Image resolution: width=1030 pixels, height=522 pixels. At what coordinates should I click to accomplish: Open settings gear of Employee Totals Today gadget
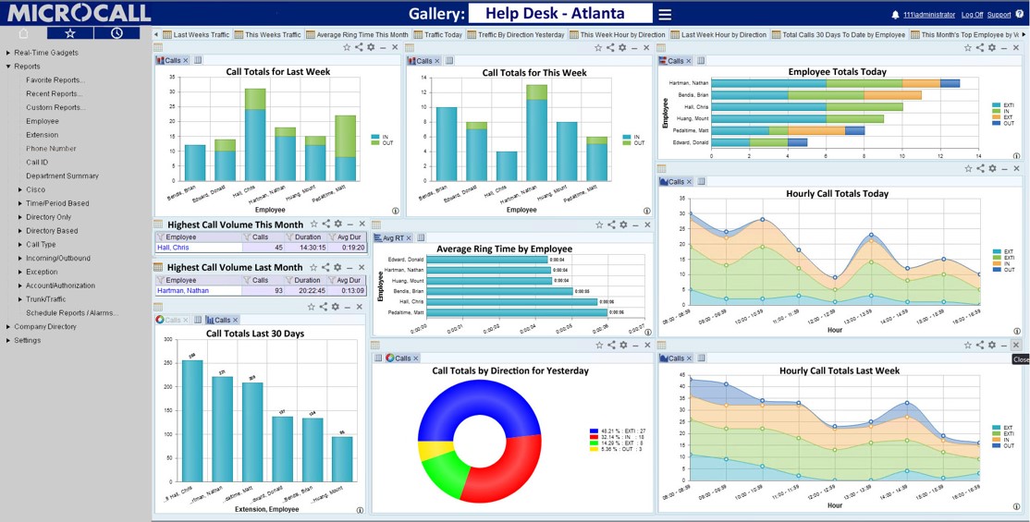[x=992, y=47]
